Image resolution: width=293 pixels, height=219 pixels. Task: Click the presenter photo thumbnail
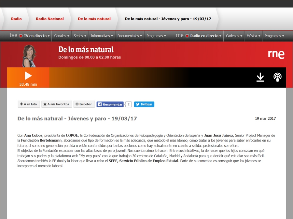click(29, 56)
